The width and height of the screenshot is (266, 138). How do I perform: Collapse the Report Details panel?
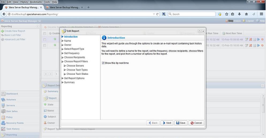tap(263, 86)
